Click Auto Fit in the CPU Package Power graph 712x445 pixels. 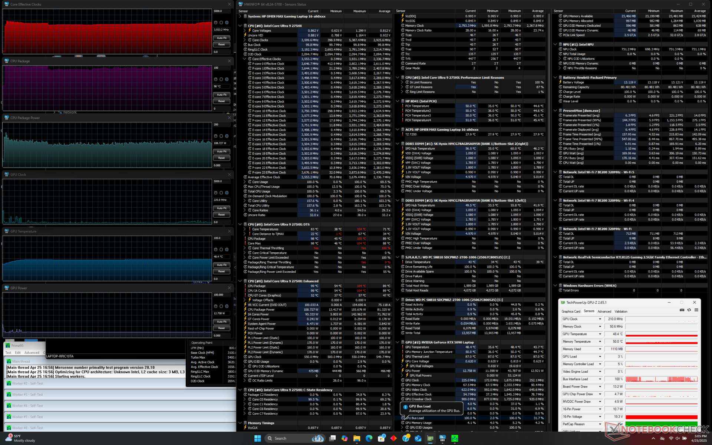coord(222,152)
